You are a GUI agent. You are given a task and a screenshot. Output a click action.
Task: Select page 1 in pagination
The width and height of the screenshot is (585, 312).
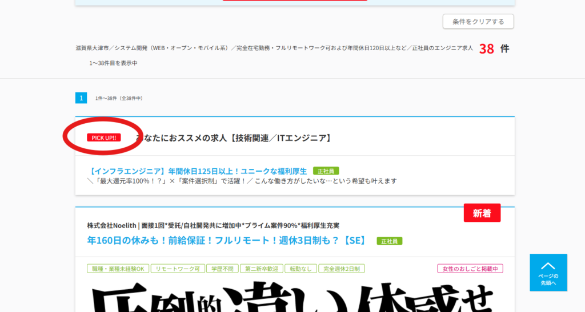coord(81,98)
